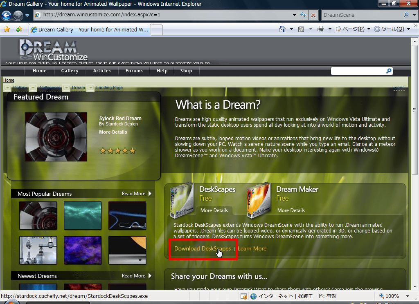Expand the dropdown arrow before Landing Page
419x304 pixels.
pos(90,87)
